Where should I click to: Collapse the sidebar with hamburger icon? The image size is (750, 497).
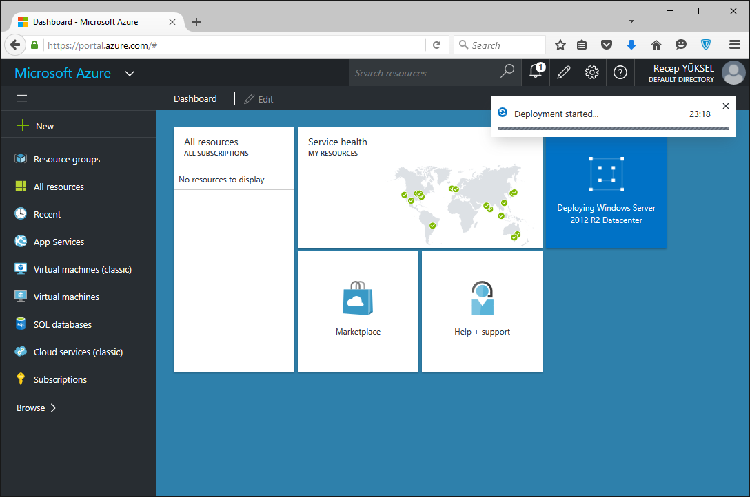[x=21, y=98]
